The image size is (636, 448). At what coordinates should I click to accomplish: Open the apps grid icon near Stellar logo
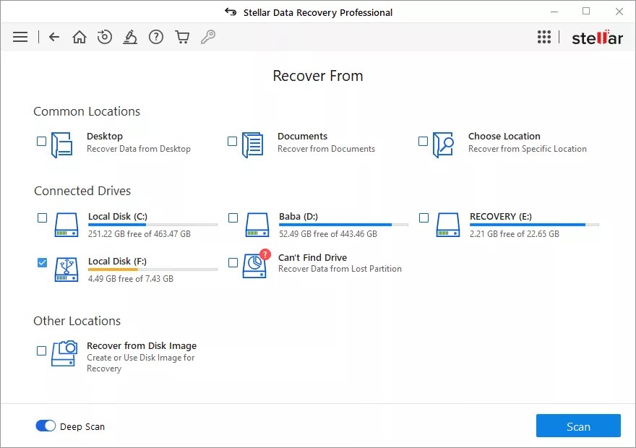tap(544, 36)
